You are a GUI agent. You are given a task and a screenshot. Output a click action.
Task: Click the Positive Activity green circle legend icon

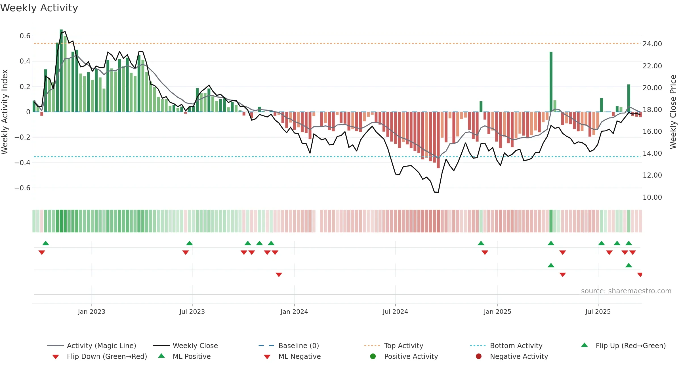click(x=373, y=356)
